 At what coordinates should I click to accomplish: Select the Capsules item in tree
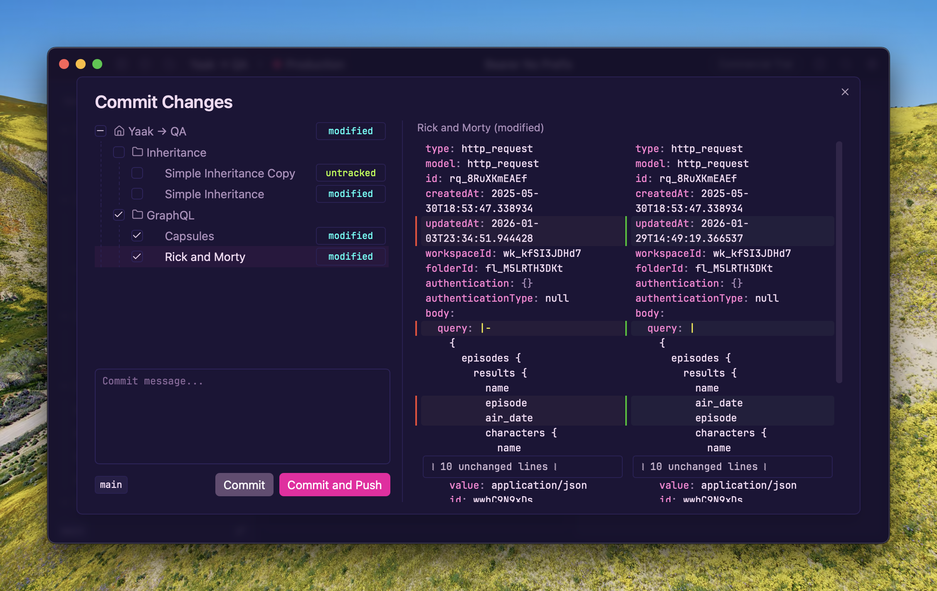click(x=190, y=236)
